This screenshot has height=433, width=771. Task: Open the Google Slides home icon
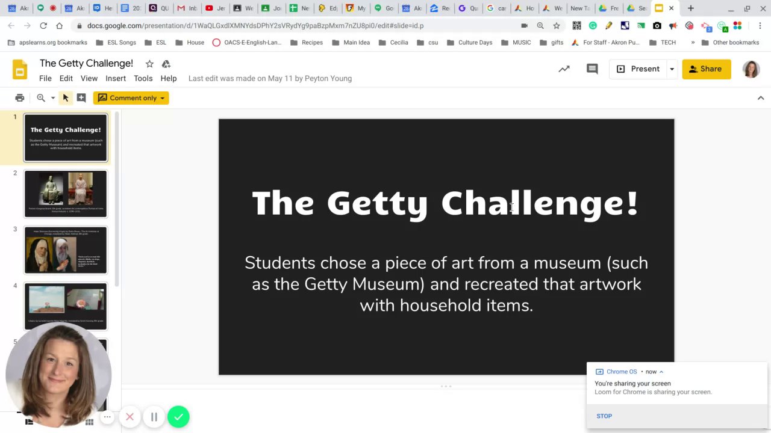20,69
